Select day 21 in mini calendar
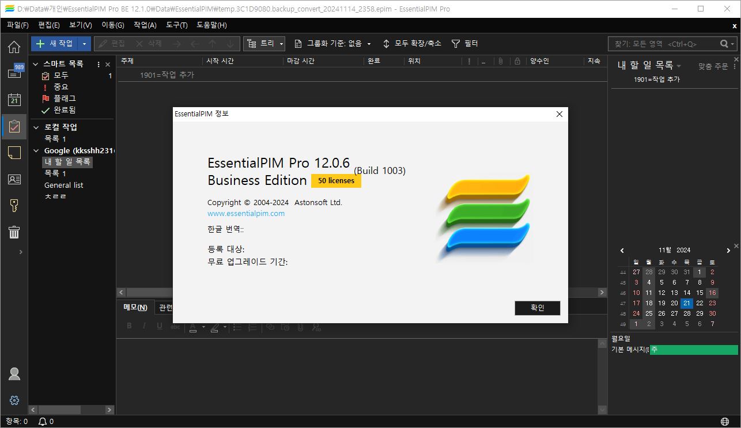 pyautogui.click(x=687, y=303)
